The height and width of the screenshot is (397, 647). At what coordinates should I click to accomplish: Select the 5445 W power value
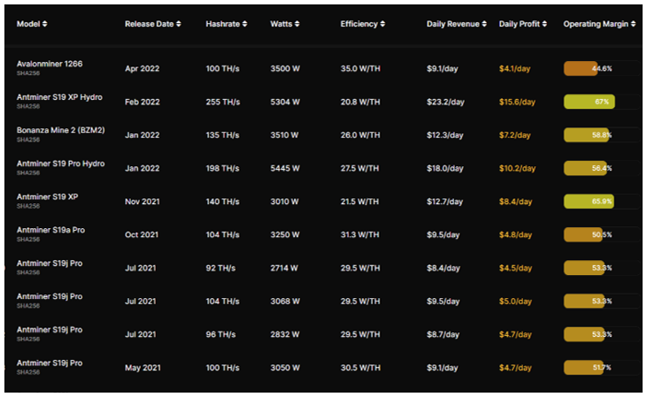pos(284,168)
